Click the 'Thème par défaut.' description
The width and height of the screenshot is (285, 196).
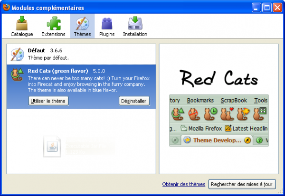click(x=48, y=58)
